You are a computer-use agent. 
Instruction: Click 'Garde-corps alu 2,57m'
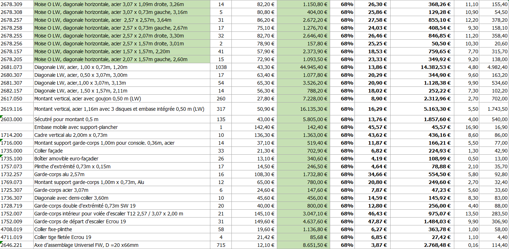click(122, 174)
